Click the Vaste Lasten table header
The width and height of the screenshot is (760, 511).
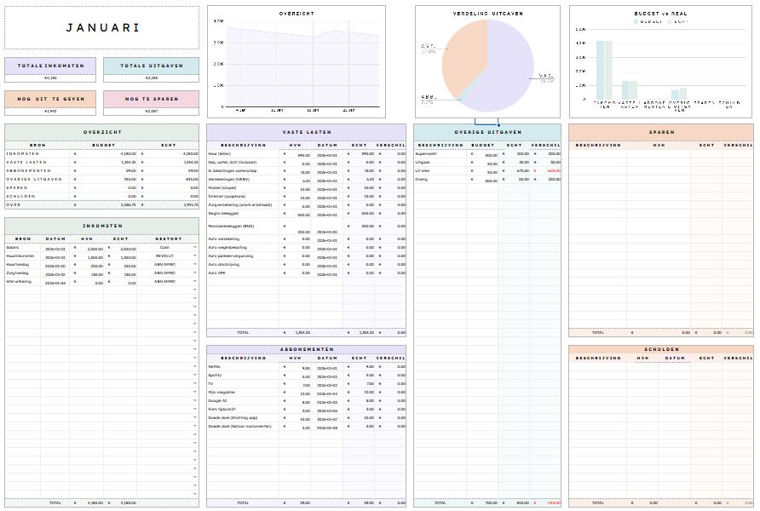click(x=306, y=132)
